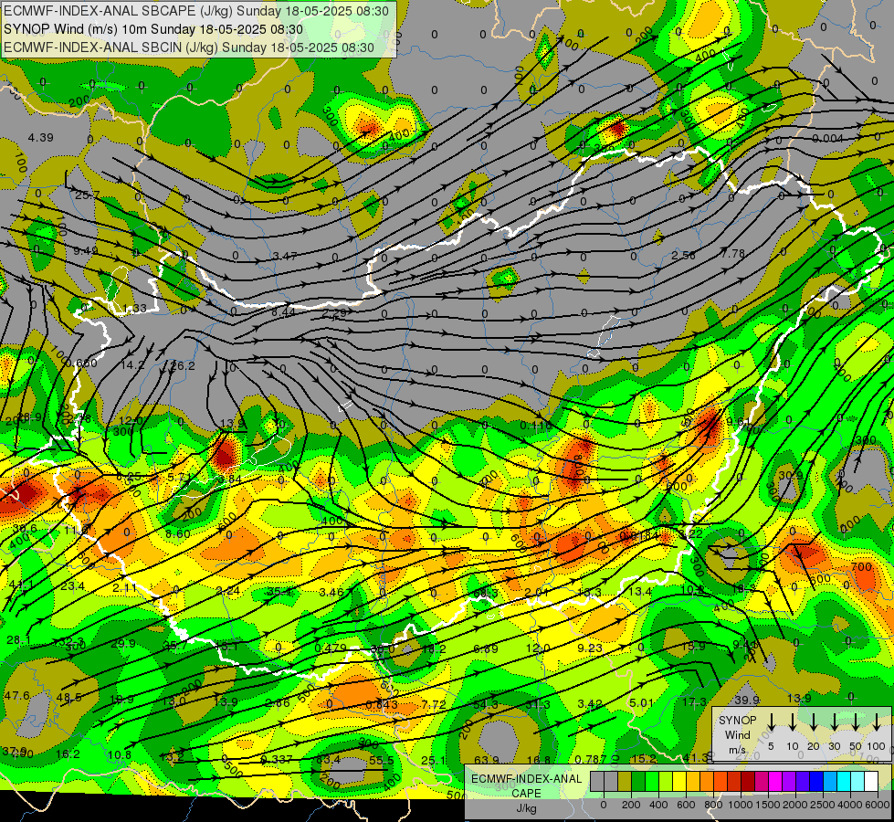Select the dark red swatch above 1000 label
The height and width of the screenshot is (822, 894).
point(748,782)
